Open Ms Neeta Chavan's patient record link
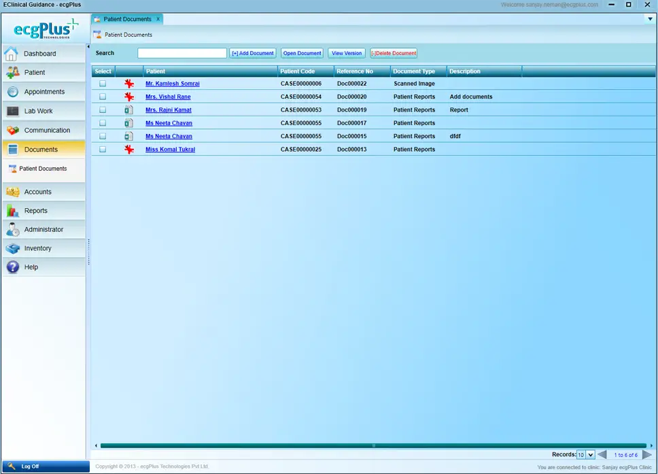 point(169,122)
